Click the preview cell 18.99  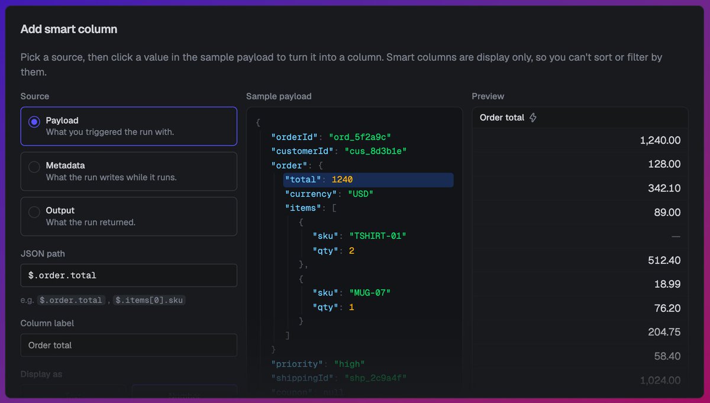[x=580, y=284]
